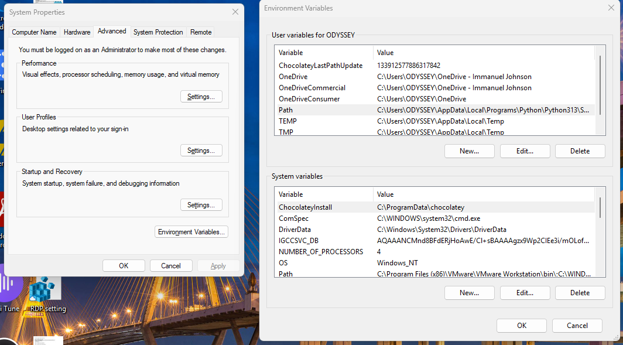Create a new user variable
623x345 pixels.
point(469,151)
